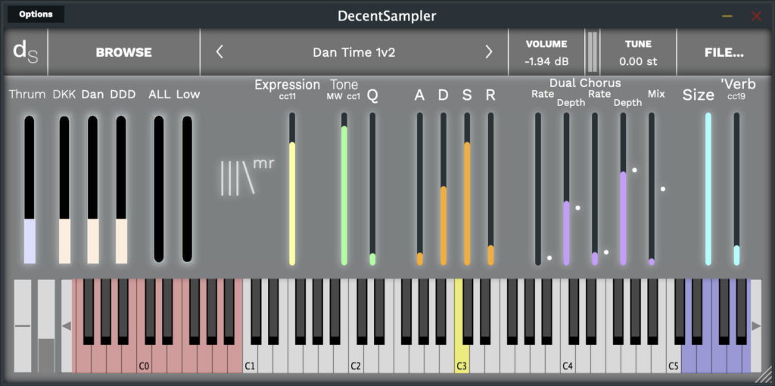Play the C5 key

(673, 360)
